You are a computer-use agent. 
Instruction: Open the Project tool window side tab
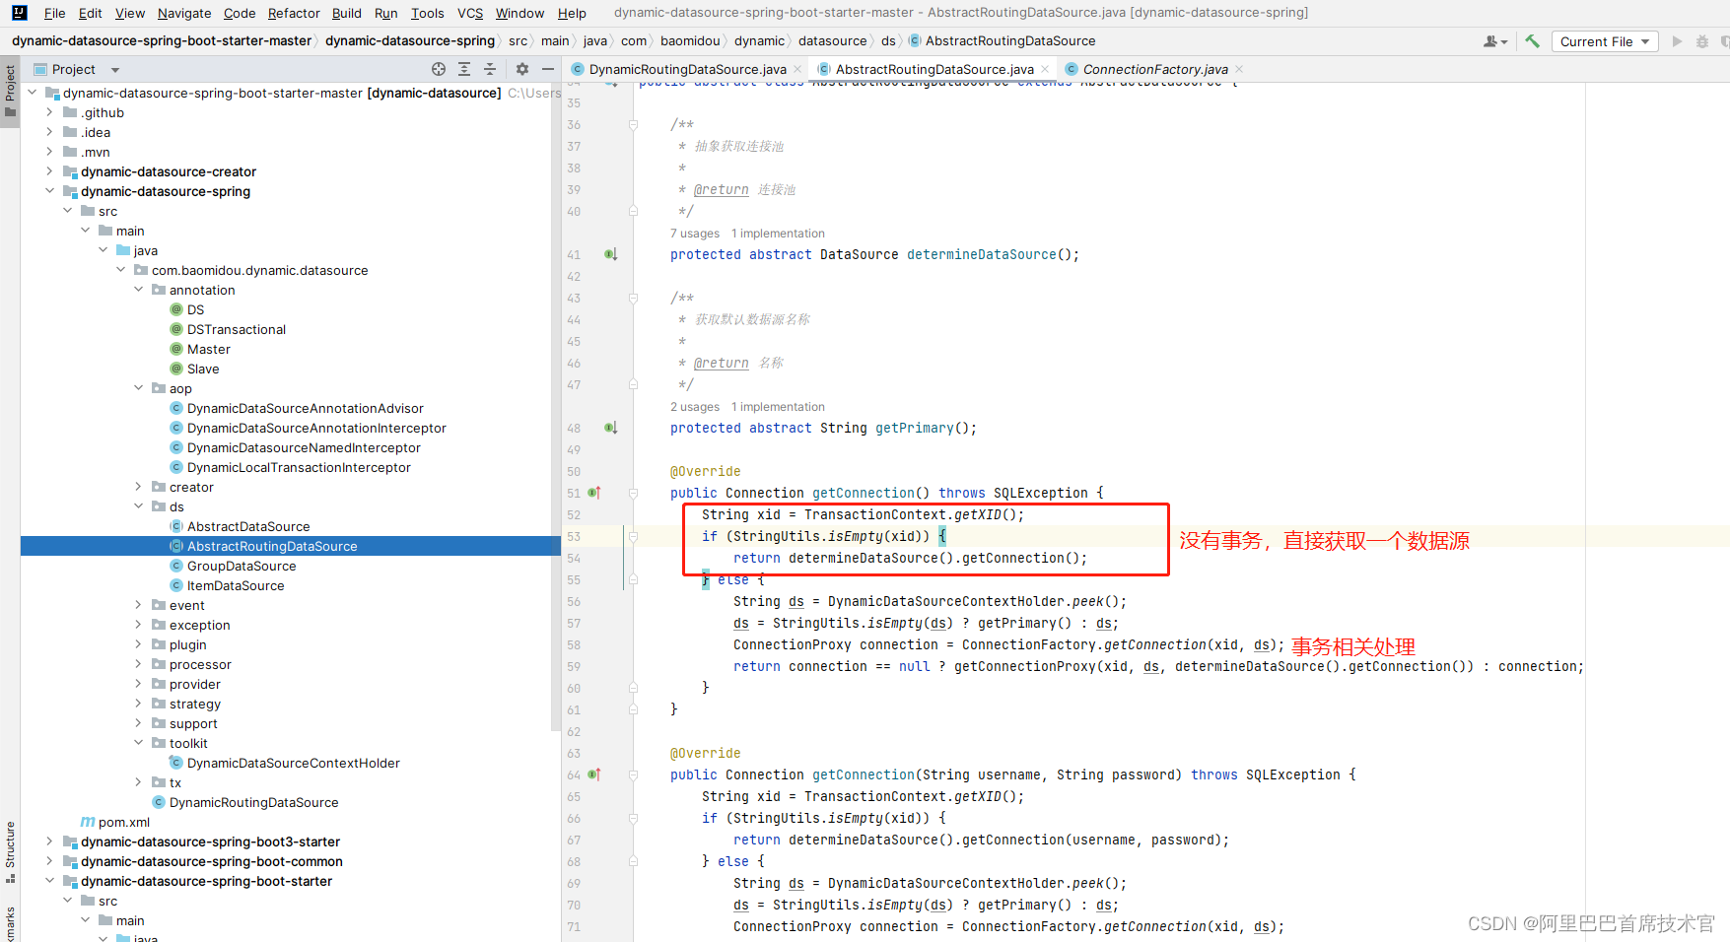(x=10, y=91)
